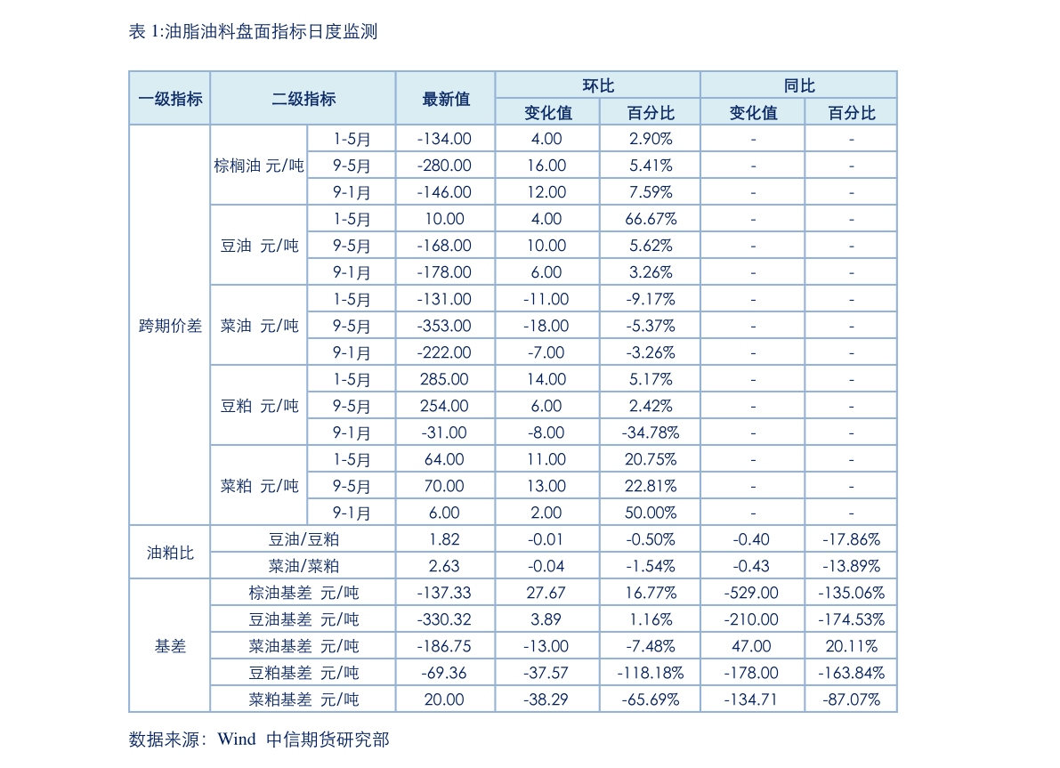The height and width of the screenshot is (768, 1060).
Task: Click the ratio value '2.63'
Action: (x=444, y=566)
